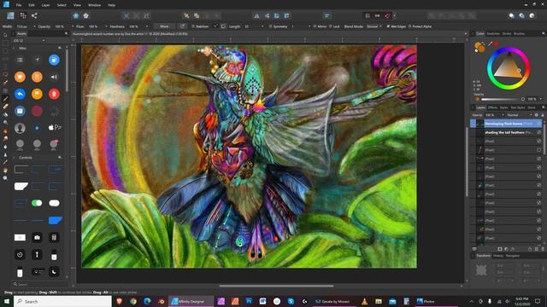The height and width of the screenshot is (307, 547).
Task: Click the orange flag asset icon
Action: [37, 94]
